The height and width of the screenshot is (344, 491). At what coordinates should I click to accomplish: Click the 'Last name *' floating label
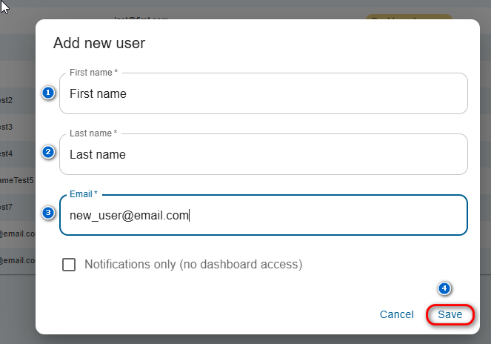click(93, 133)
